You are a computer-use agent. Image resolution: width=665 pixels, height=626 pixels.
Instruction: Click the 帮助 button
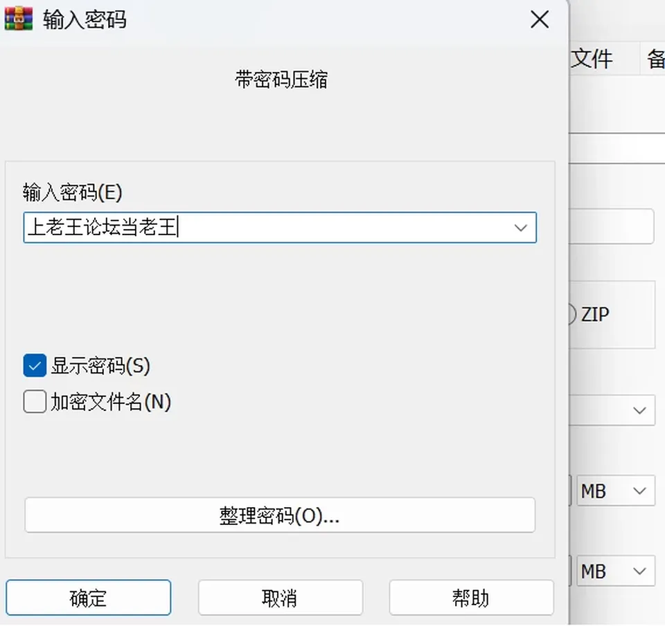click(x=472, y=598)
